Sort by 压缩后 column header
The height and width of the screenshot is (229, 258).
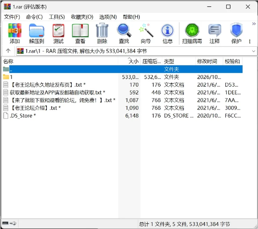[151, 61]
